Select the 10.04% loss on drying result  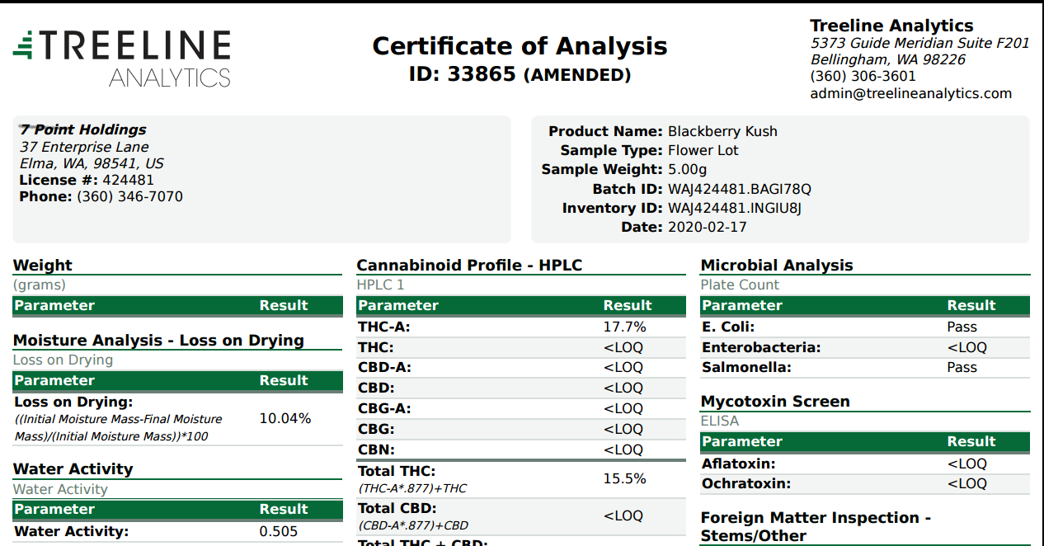[x=285, y=418]
